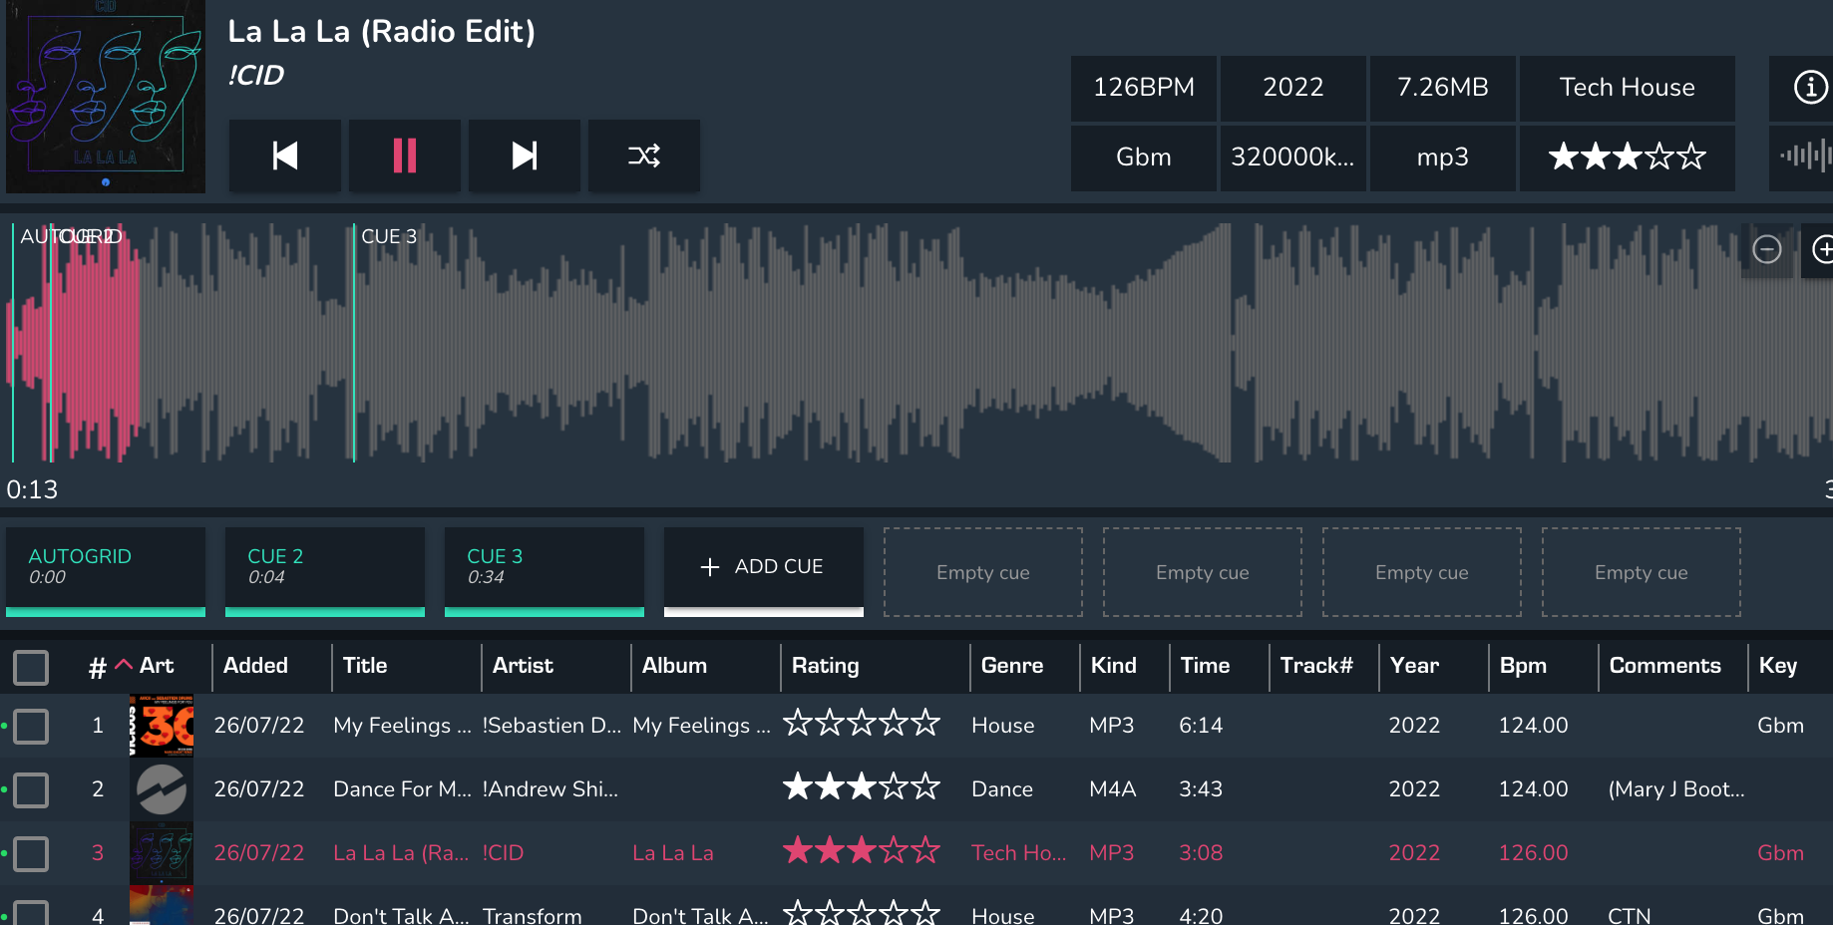Select checkbox for La La La row
The image size is (1833, 925).
pos(31,854)
